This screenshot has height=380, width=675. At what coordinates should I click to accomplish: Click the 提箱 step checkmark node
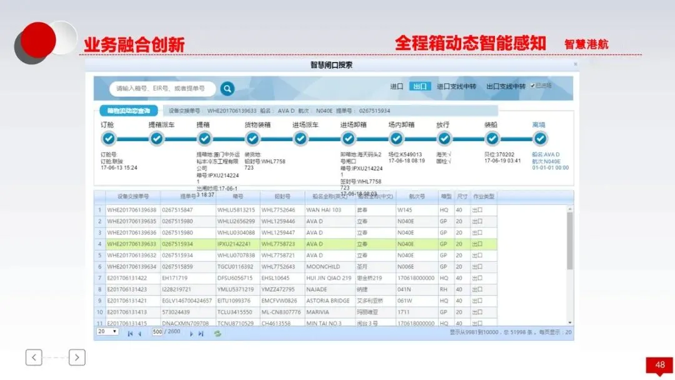(x=204, y=139)
